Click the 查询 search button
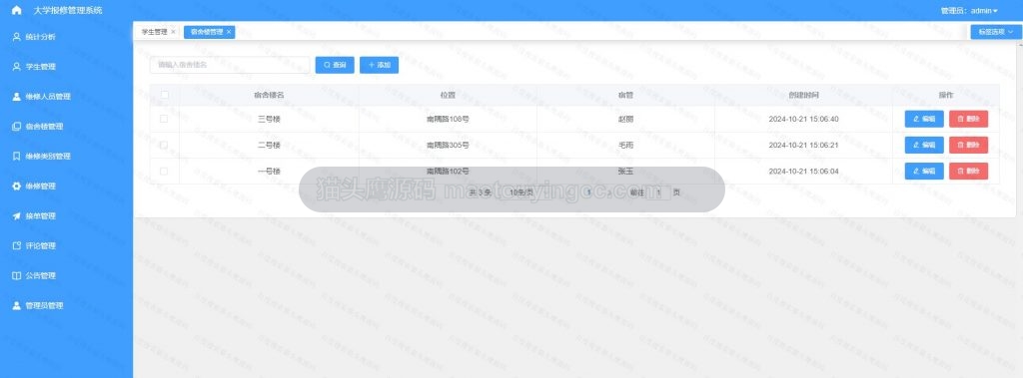1023x378 pixels. [x=335, y=65]
